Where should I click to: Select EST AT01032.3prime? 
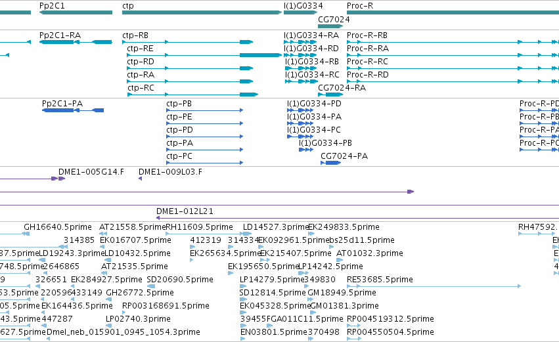pos(370,253)
